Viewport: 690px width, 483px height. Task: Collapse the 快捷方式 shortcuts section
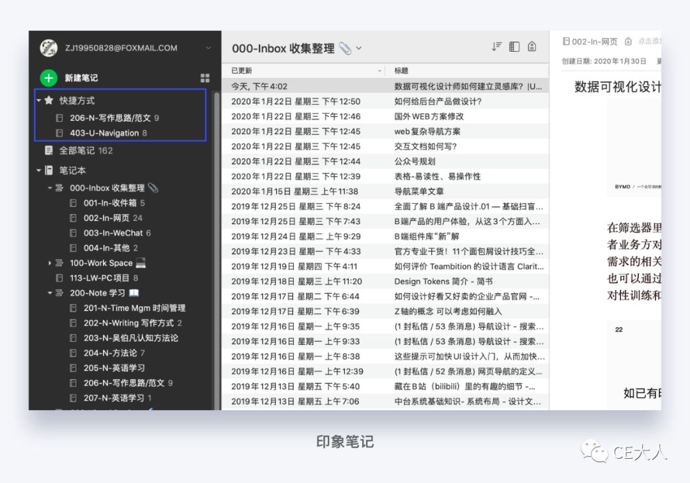click(x=39, y=101)
